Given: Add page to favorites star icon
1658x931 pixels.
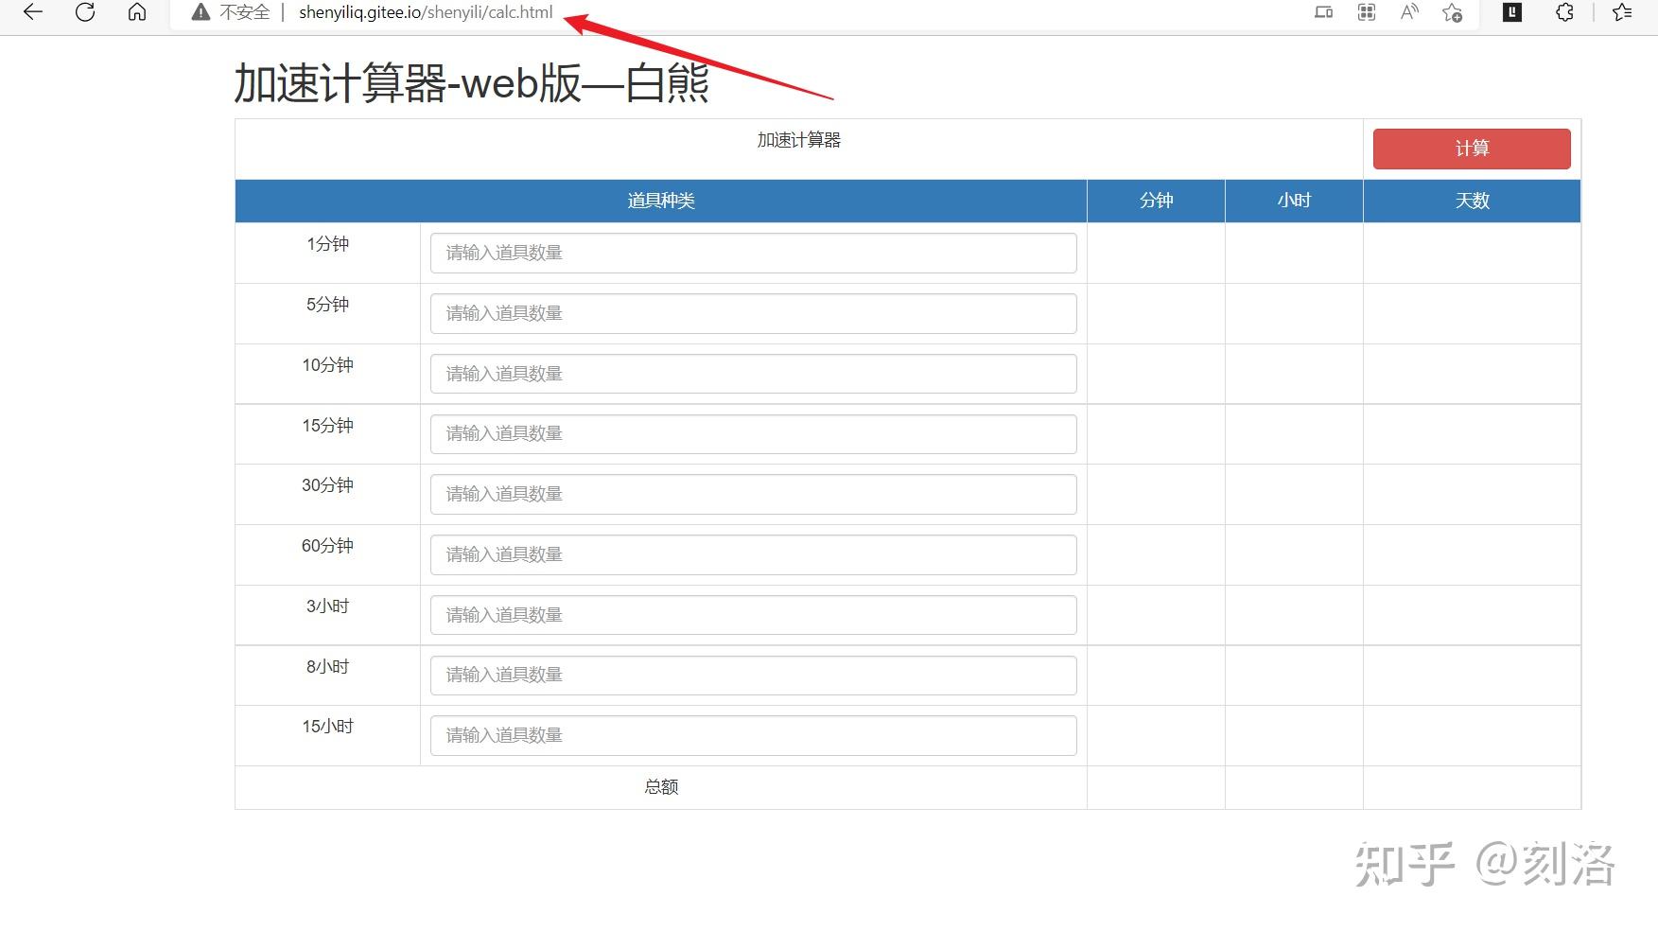Looking at the screenshot, I should pos(1452,12).
